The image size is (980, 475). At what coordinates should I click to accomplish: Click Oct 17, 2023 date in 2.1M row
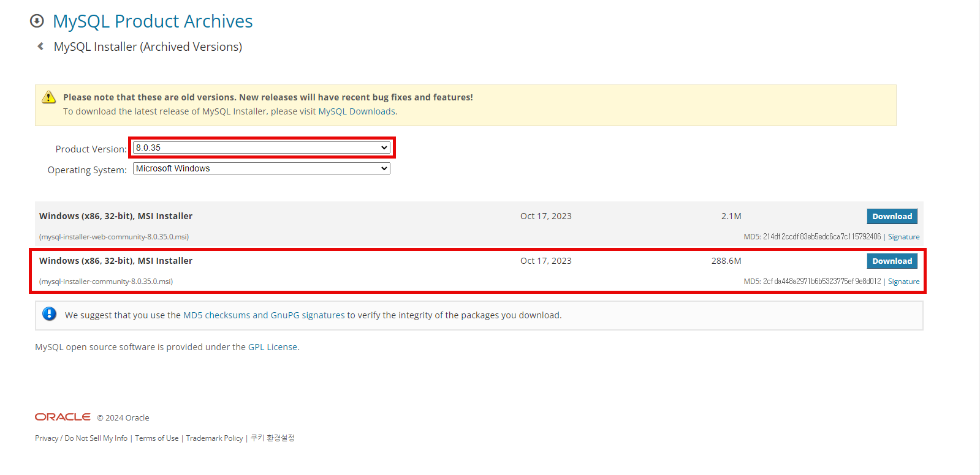546,216
